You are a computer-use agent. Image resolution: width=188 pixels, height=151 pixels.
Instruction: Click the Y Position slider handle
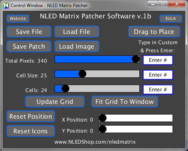point(102,129)
